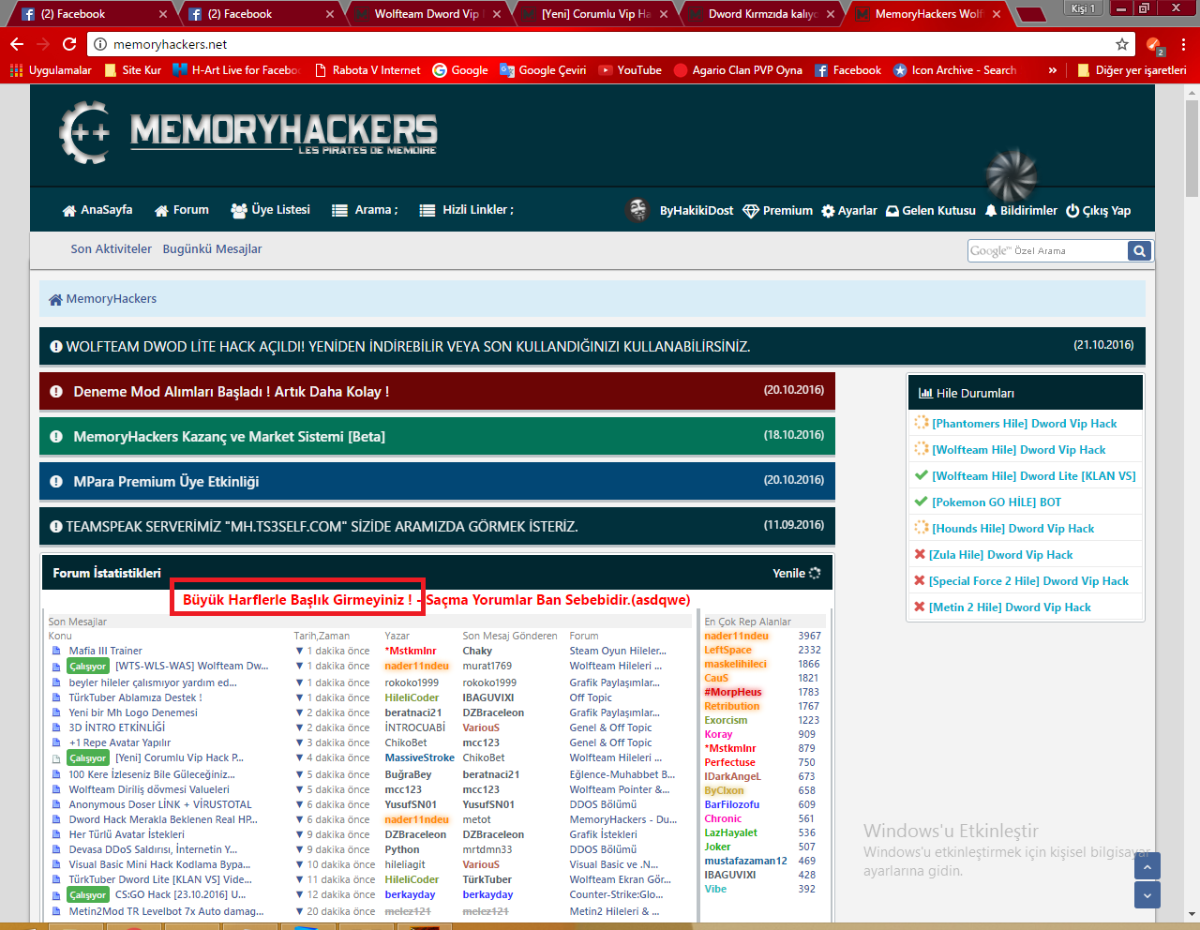The image size is (1200, 930).
Task: Open Gelen Kutusu inbox
Action: click(931, 211)
